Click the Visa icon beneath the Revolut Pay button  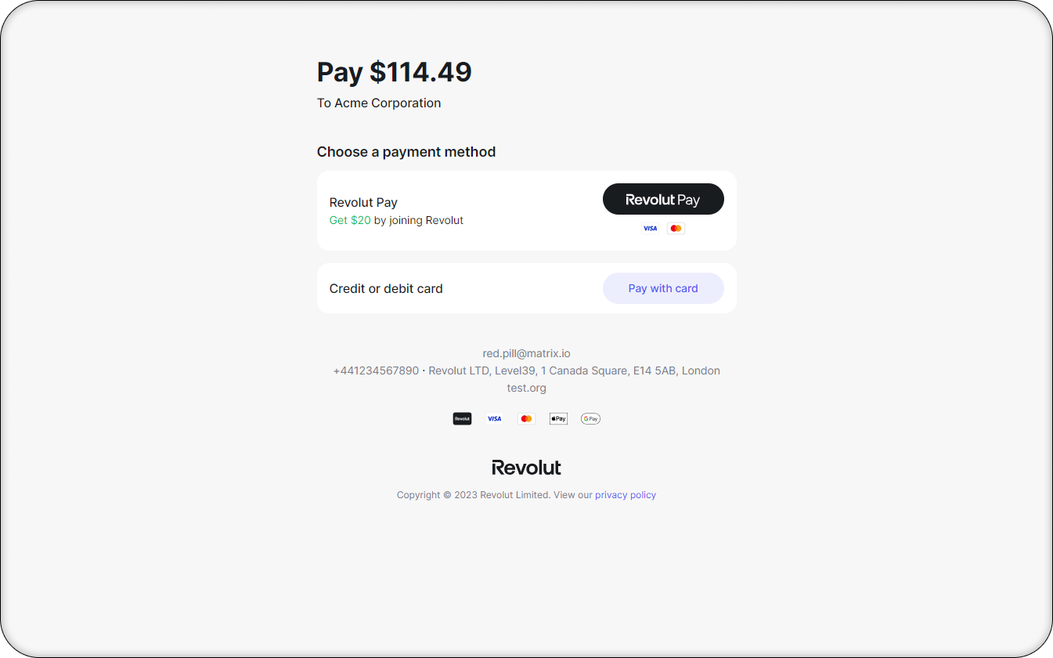(650, 229)
